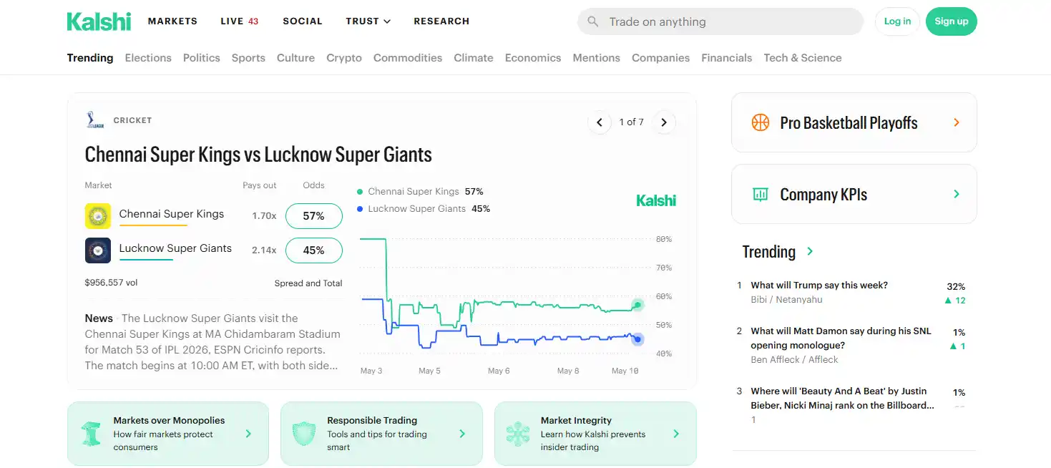Click the green arrow next to Trending heading
Screen dimensions: 1051x468
[810, 251]
